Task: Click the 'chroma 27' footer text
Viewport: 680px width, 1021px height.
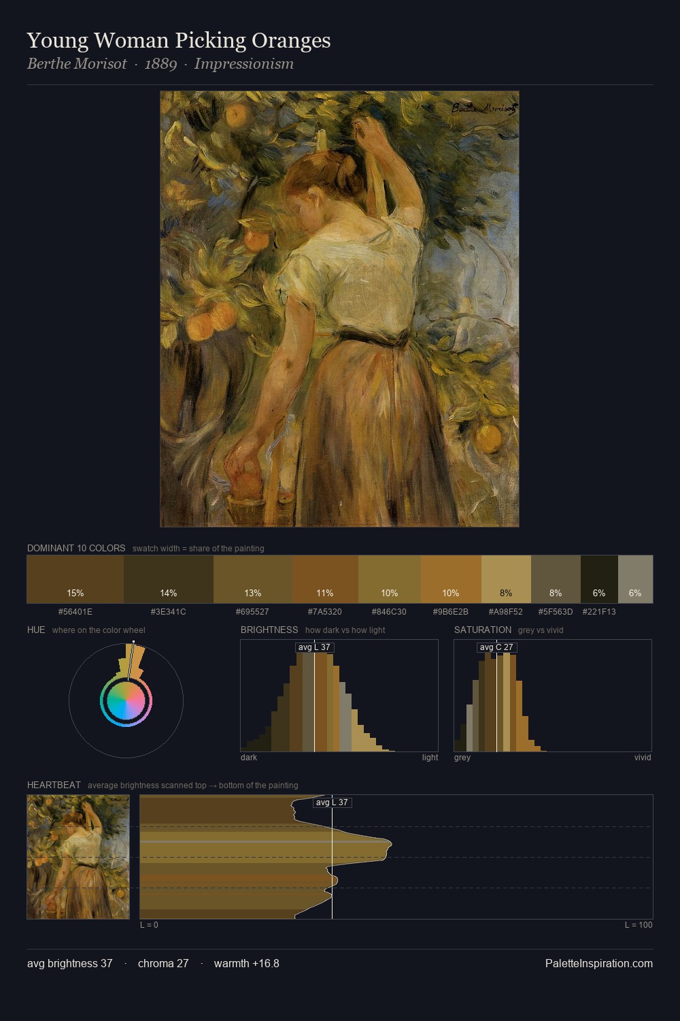Action: point(163,964)
